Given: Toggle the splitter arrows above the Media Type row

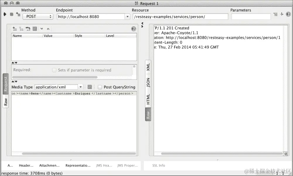Looking at the screenshot, I should [14, 81].
